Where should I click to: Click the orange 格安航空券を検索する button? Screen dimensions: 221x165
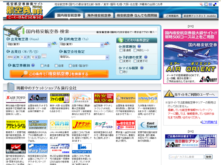pyautogui.click(x=59, y=74)
